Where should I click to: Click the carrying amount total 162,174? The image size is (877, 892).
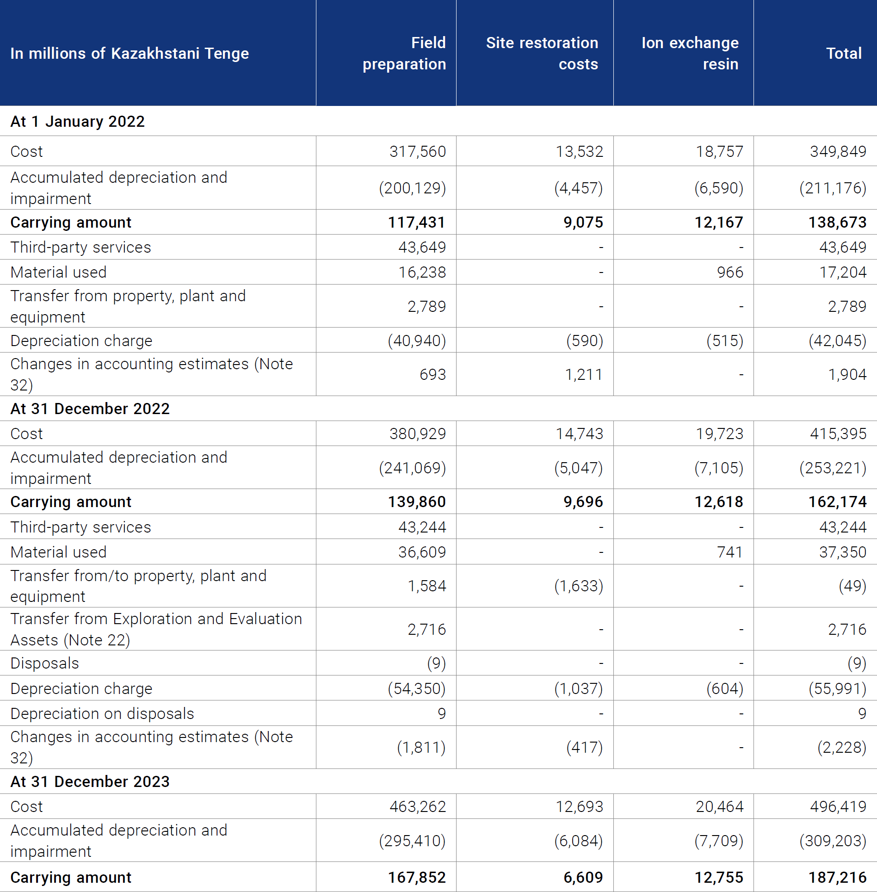[837, 502]
